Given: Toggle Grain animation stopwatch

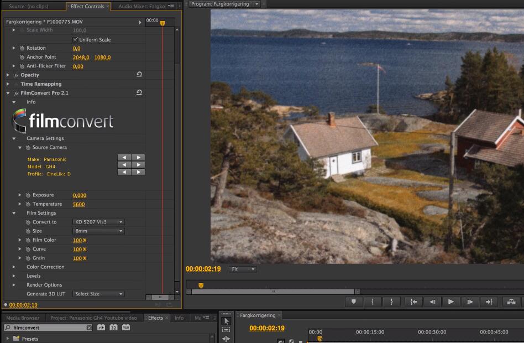Looking at the screenshot, I should pos(28,258).
